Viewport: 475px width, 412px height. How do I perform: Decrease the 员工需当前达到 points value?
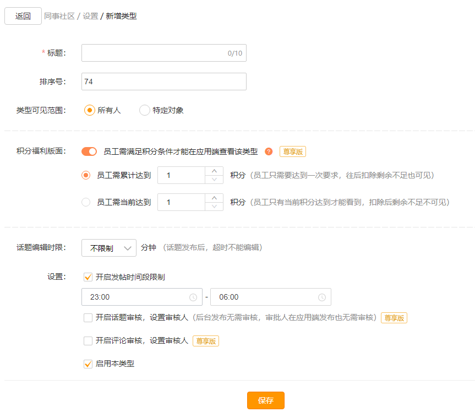pyautogui.click(x=214, y=207)
